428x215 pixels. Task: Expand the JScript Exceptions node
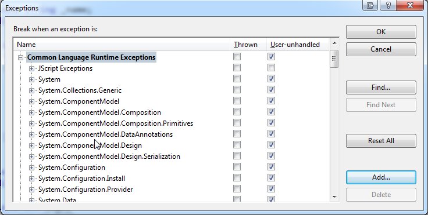[31, 68]
